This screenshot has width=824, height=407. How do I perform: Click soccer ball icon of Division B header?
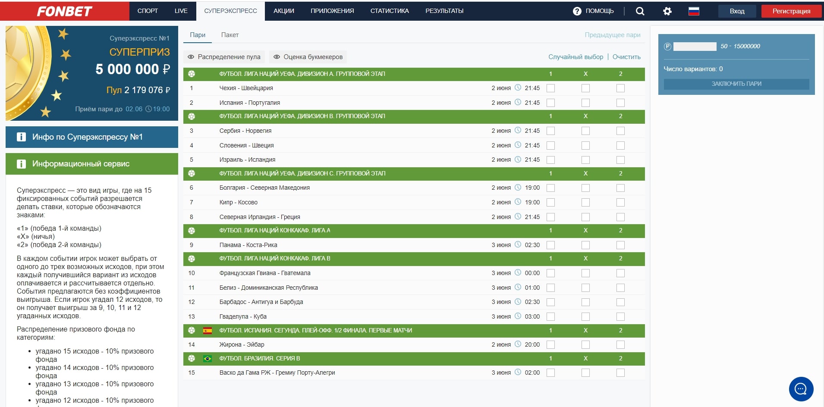click(x=192, y=116)
